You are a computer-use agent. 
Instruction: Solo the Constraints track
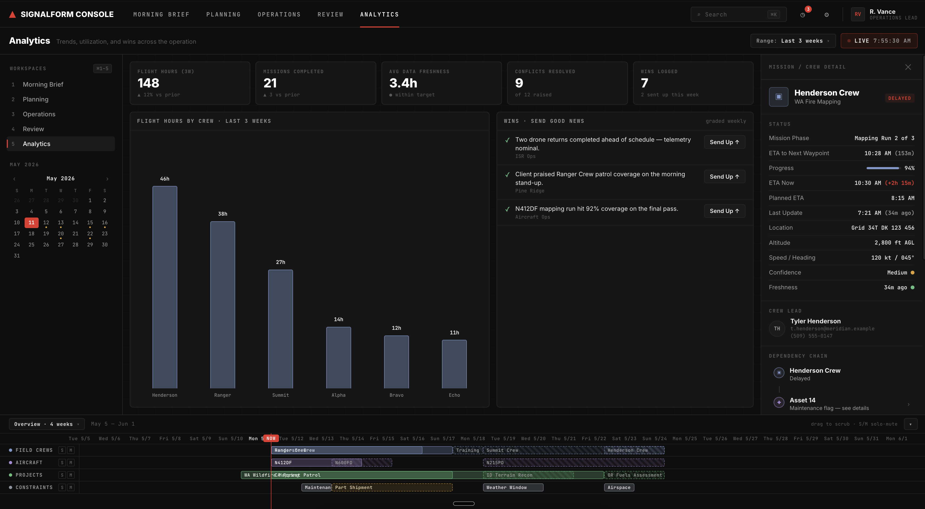(x=62, y=487)
